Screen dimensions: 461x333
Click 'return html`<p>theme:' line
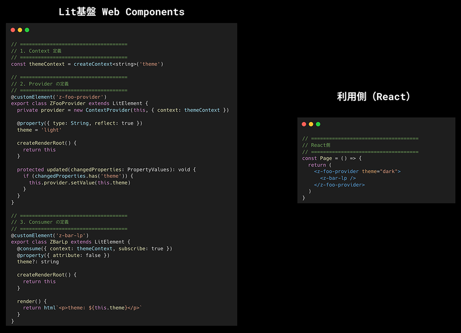[83, 308]
